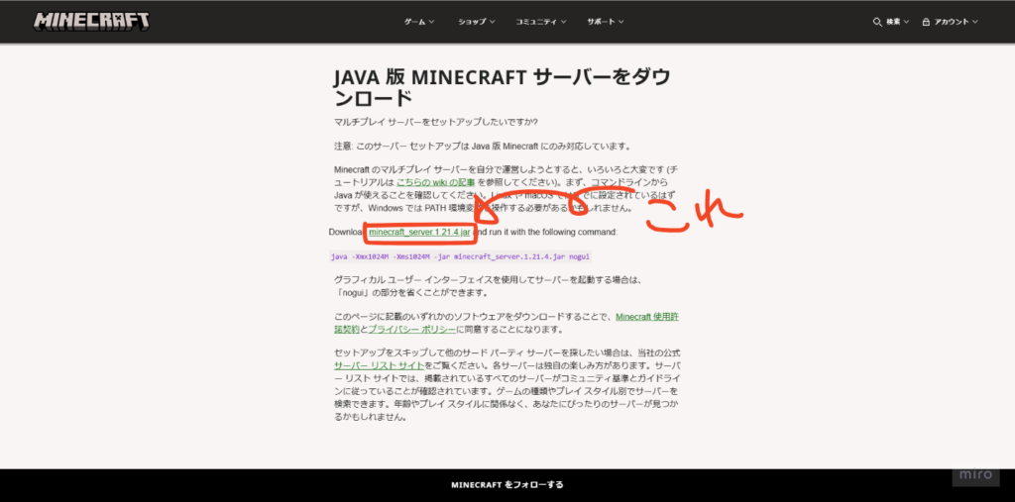Click the search magnifier icon
The image size is (1015, 502).
876,22
